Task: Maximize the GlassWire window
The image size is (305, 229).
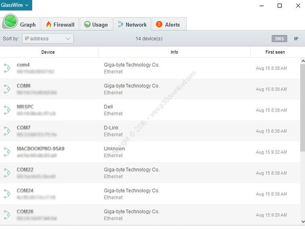Action: click(x=279, y=6)
